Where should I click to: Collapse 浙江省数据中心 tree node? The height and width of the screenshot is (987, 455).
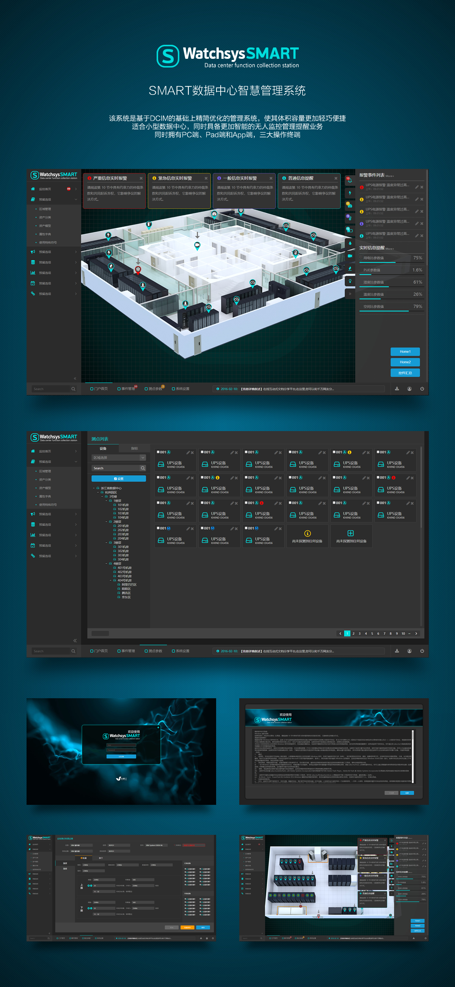click(94, 488)
